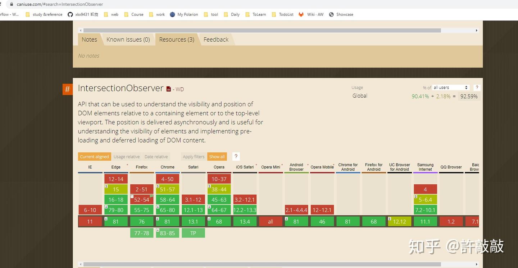Image resolution: width=518 pixels, height=268 pixels.
Task: Open the Wiki · AW GitLab bookmark
Action: click(311, 14)
